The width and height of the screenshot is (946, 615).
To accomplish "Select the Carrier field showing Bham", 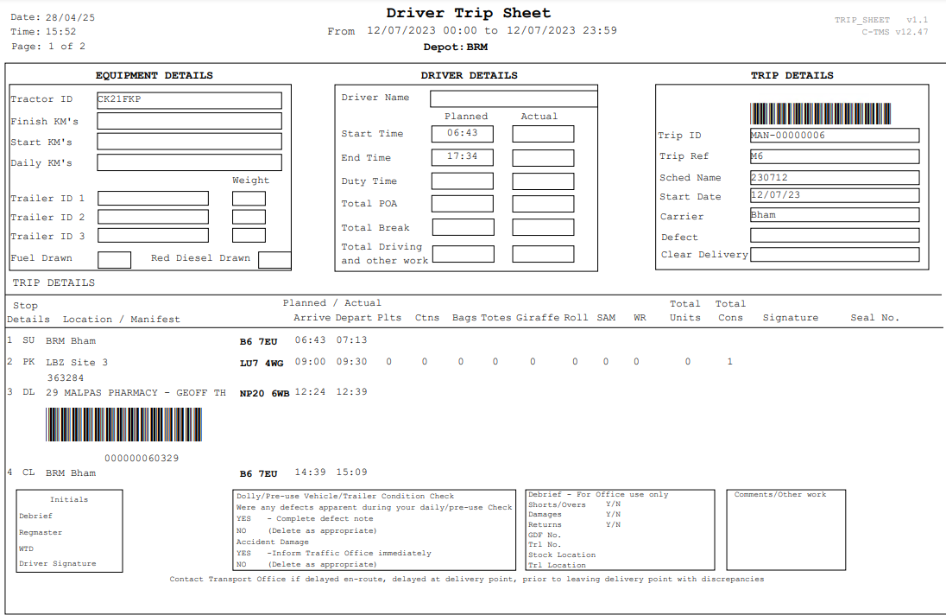I will coord(835,215).
